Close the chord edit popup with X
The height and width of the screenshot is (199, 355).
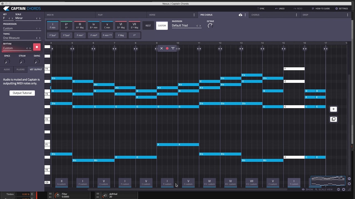pyautogui.click(x=161, y=48)
